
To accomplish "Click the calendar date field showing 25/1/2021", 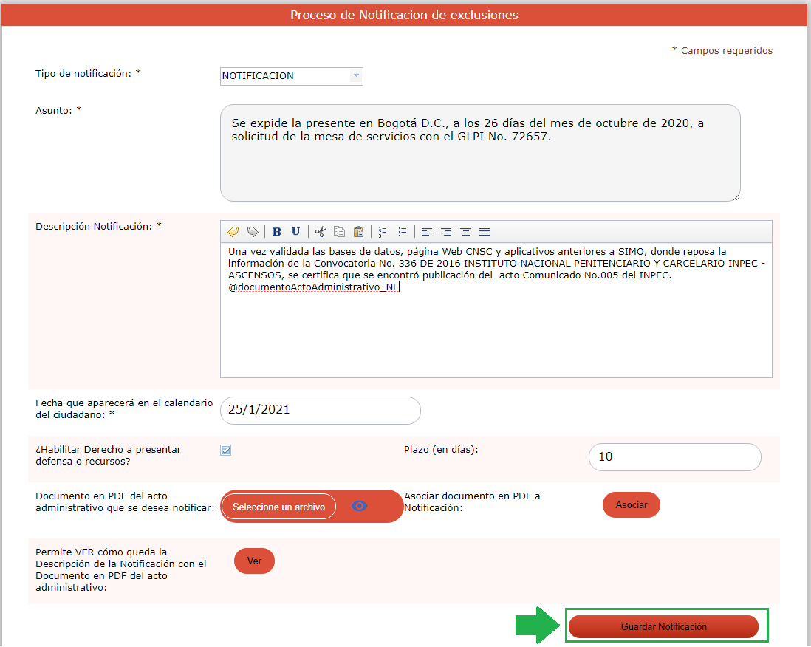I will [x=320, y=410].
